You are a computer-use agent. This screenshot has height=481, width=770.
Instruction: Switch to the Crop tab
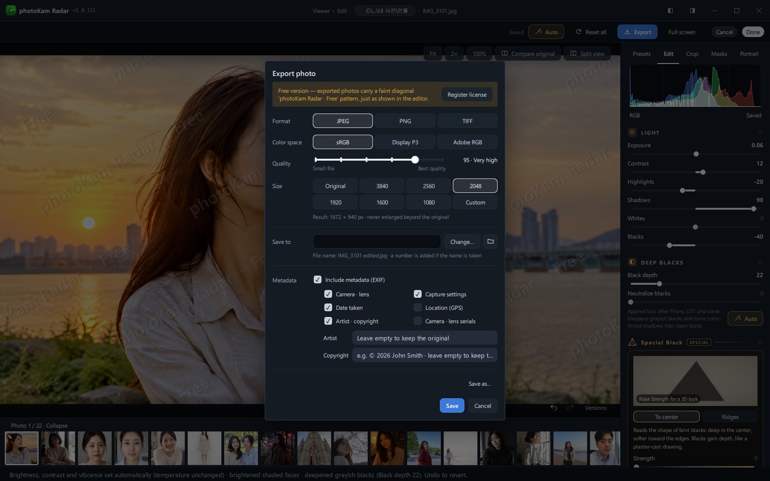[692, 54]
